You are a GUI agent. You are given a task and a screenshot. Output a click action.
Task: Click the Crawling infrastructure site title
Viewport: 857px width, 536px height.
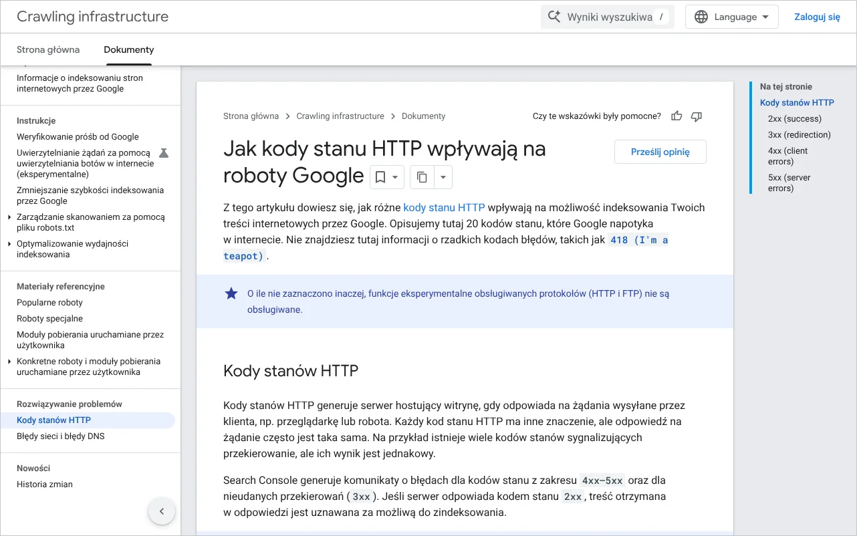click(x=92, y=17)
